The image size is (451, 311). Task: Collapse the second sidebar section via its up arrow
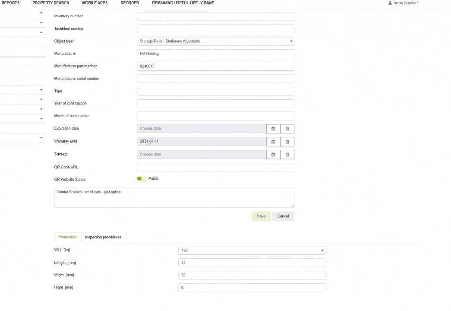[41, 22]
